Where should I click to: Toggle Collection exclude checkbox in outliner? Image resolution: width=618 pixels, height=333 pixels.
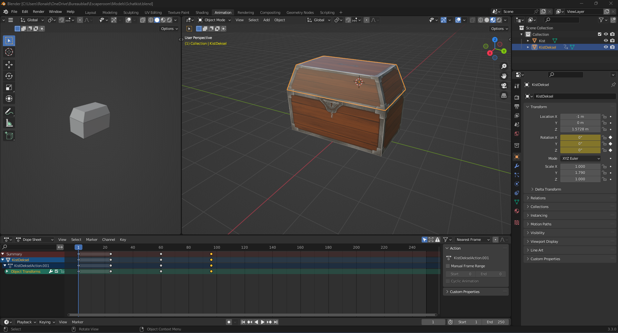click(x=600, y=34)
